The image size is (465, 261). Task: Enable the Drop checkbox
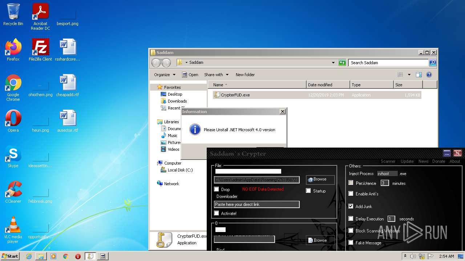(217, 189)
